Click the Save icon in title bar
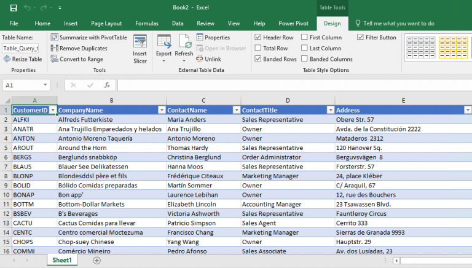472x268 pixels. pos(14,7)
